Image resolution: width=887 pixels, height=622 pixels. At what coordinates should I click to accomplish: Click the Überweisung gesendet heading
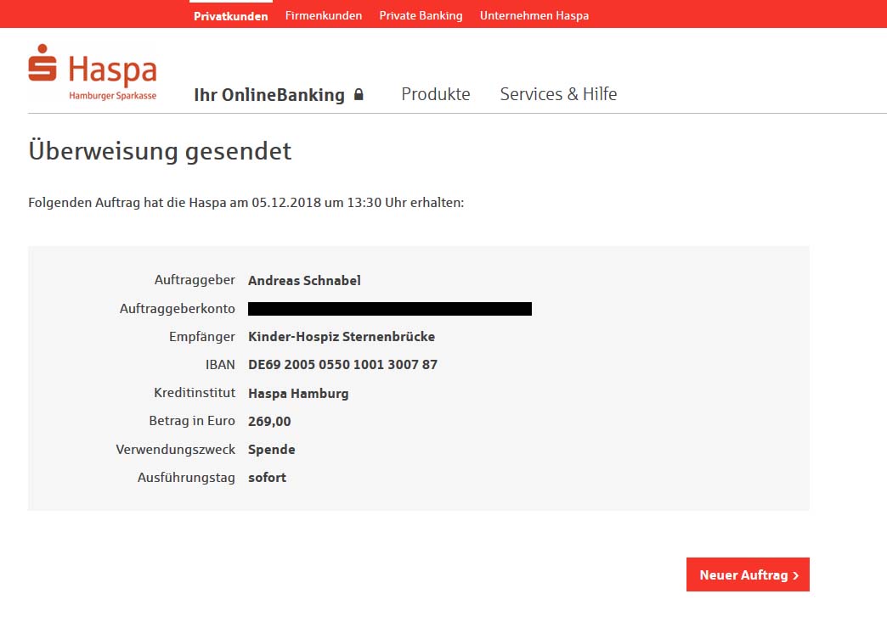coord(160,151)
